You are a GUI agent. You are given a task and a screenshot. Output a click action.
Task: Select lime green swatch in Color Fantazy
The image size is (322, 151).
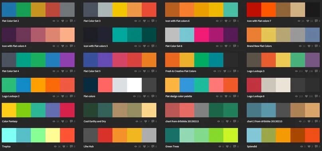[x=24, y=110]
